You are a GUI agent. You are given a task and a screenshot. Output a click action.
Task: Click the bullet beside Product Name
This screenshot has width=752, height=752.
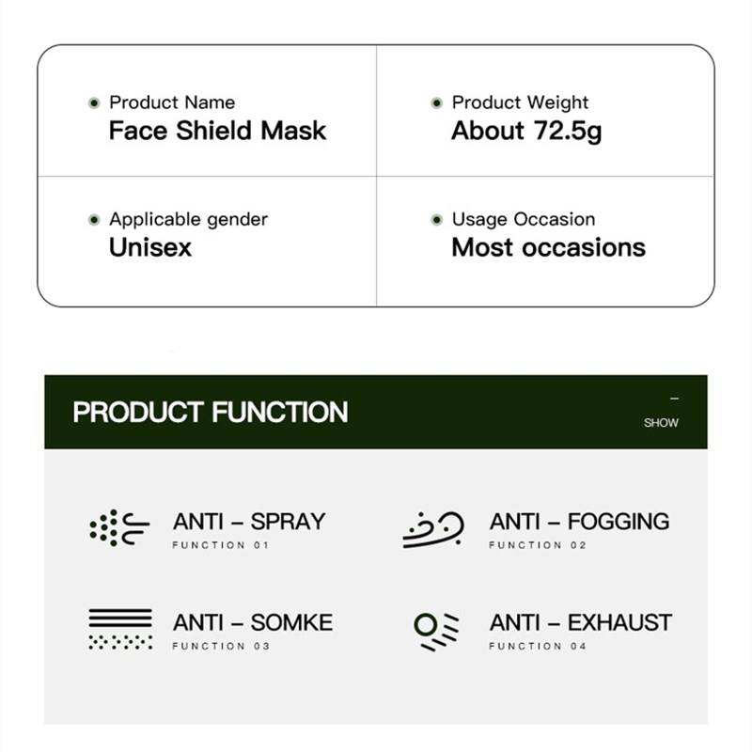coord(94,102)
